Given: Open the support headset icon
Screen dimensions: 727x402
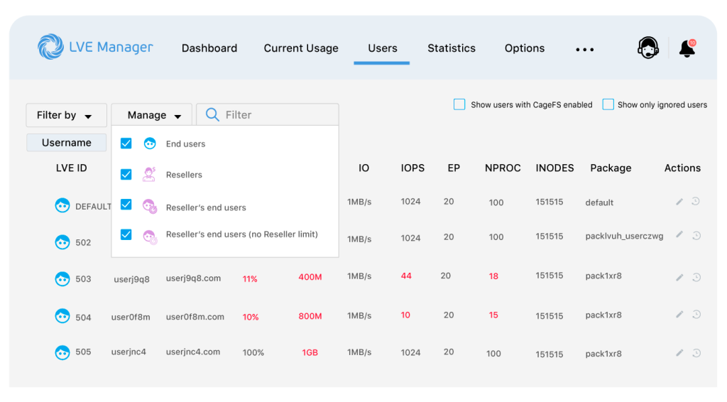Looking at the screenshot, I should (647, 48).
